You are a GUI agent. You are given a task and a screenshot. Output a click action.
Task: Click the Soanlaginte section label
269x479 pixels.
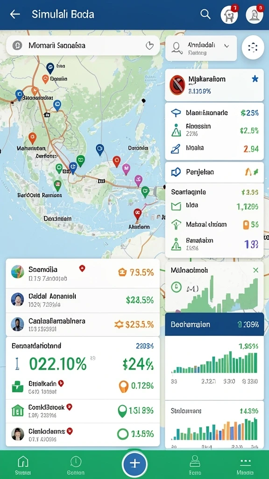tap(188, 192)
